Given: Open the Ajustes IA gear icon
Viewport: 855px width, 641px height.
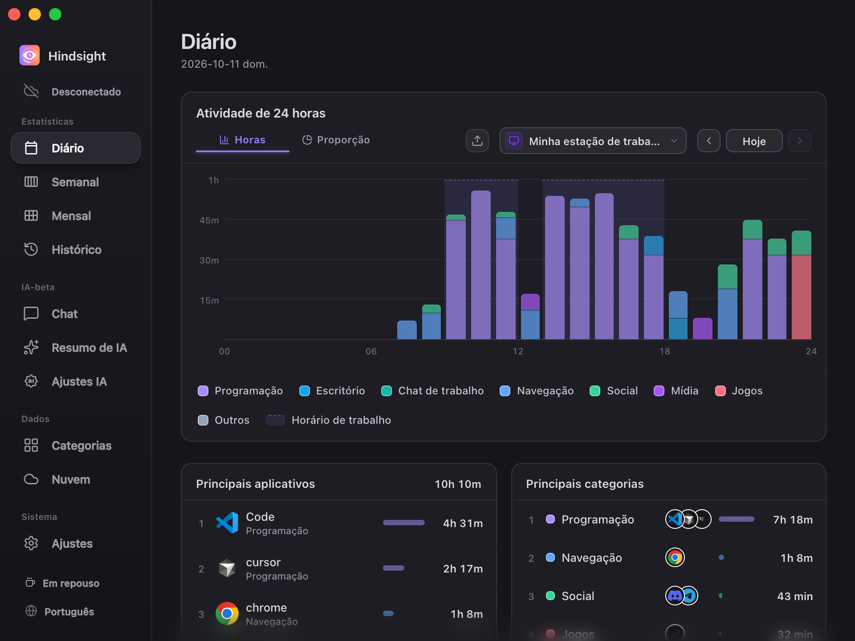Looking at the screenshot, I should point(31,381).
